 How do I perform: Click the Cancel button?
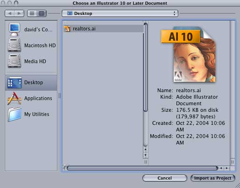165,178
